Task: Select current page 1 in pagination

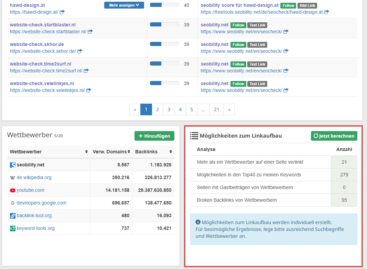Action: [x=146, y=109]
